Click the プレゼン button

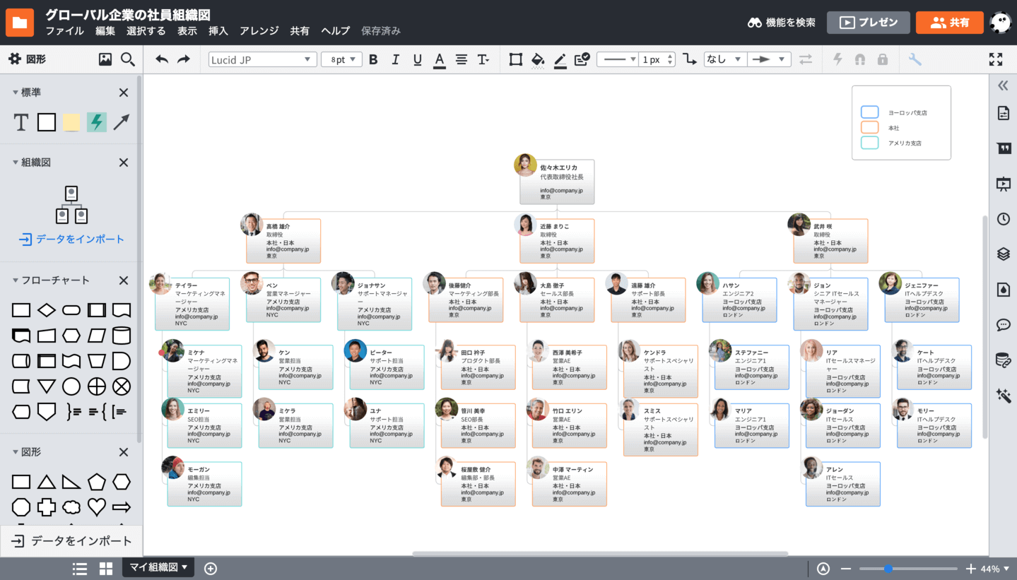click(x=868, y=23)
